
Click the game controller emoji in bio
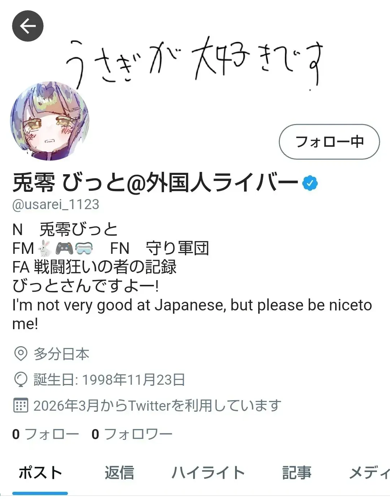65,248
